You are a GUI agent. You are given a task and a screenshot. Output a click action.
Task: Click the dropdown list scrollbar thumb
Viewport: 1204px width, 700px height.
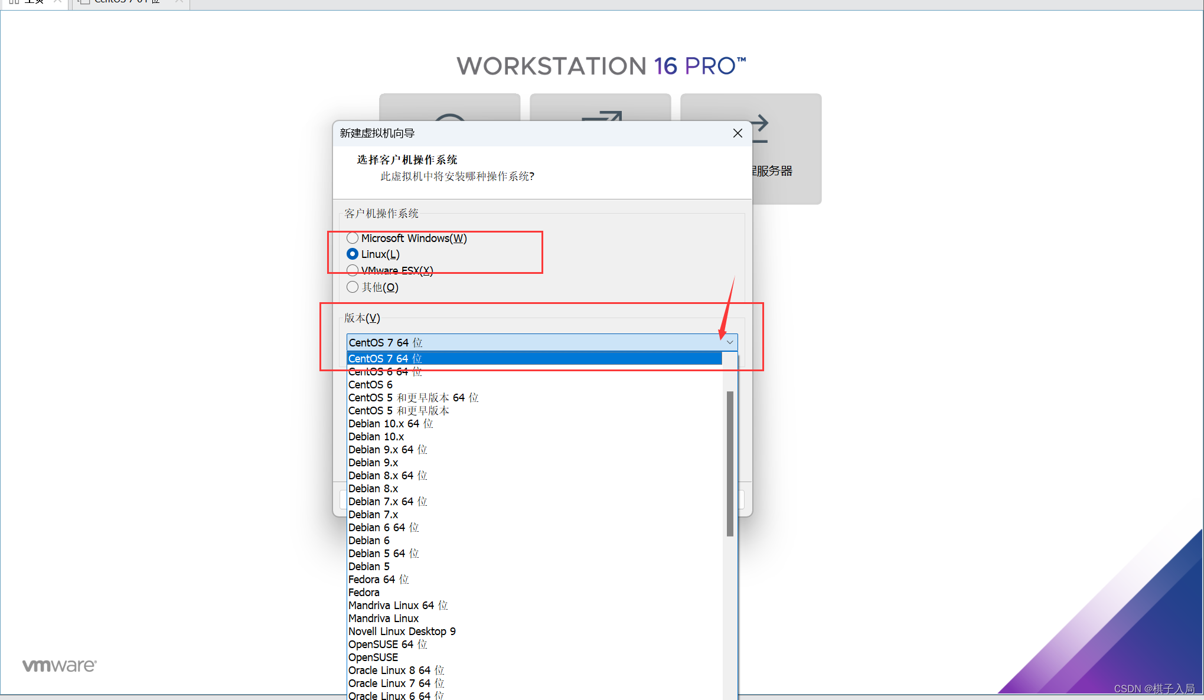[730, 463]
